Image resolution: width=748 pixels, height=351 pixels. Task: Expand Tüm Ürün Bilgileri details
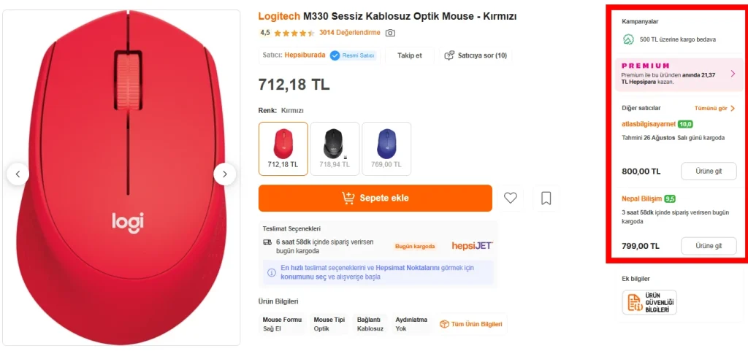click(x=471, y=324)
